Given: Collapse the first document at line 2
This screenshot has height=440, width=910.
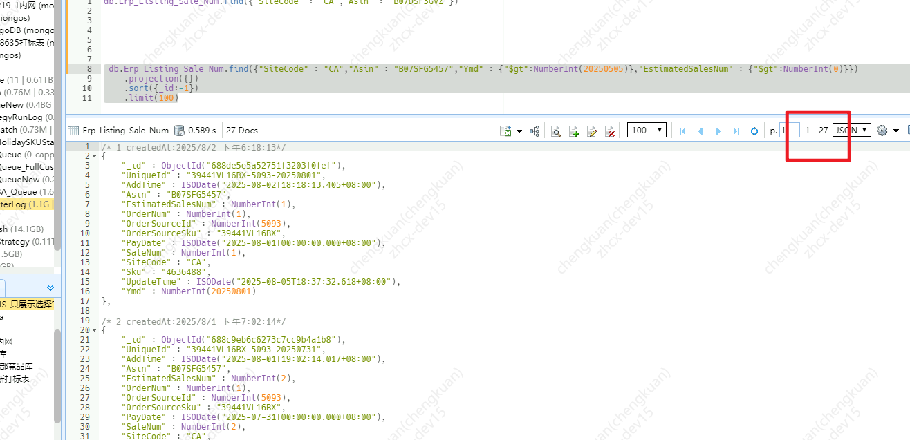Looking at the screenshot, I should 95,156.
